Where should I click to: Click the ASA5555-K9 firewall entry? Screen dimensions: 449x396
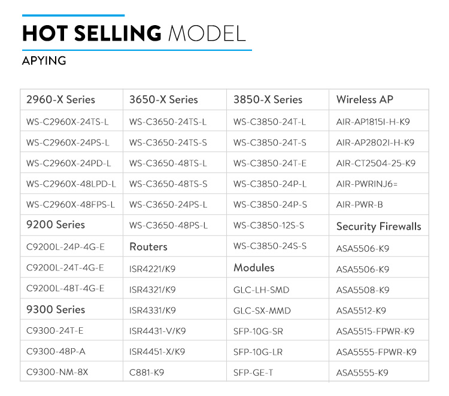click(x=362, y=372)
